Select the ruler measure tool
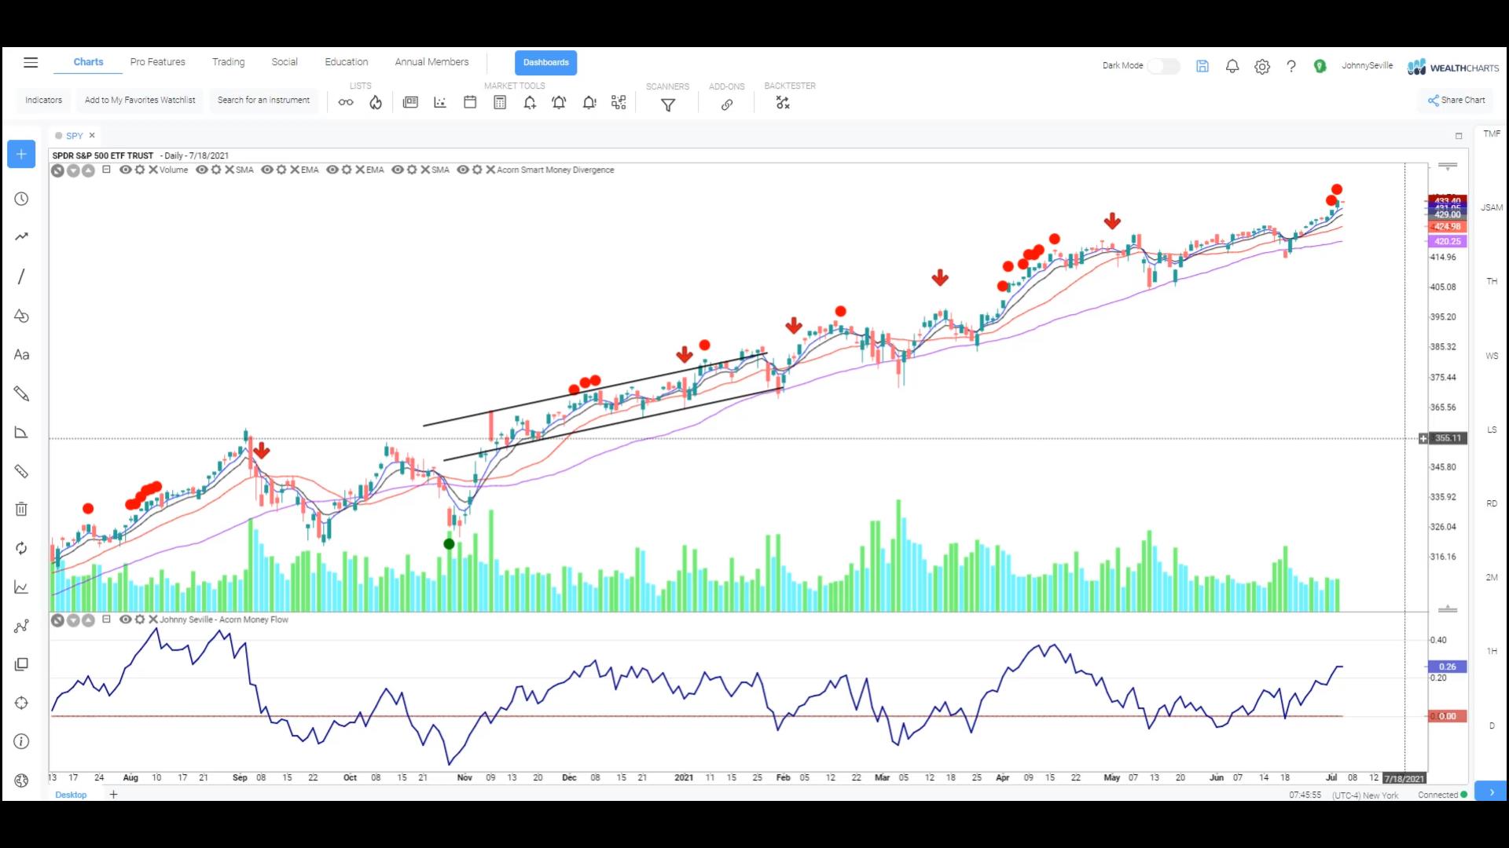Viewport: 1509px width, 848px height. coord(21,471)
